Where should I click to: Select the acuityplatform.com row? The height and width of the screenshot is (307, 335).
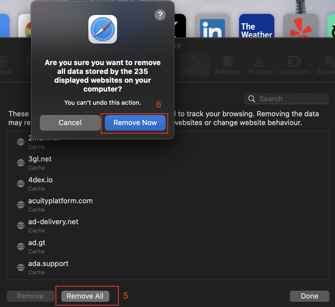click(168, 205)
